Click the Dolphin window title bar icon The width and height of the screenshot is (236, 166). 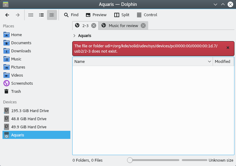(6, 4)
